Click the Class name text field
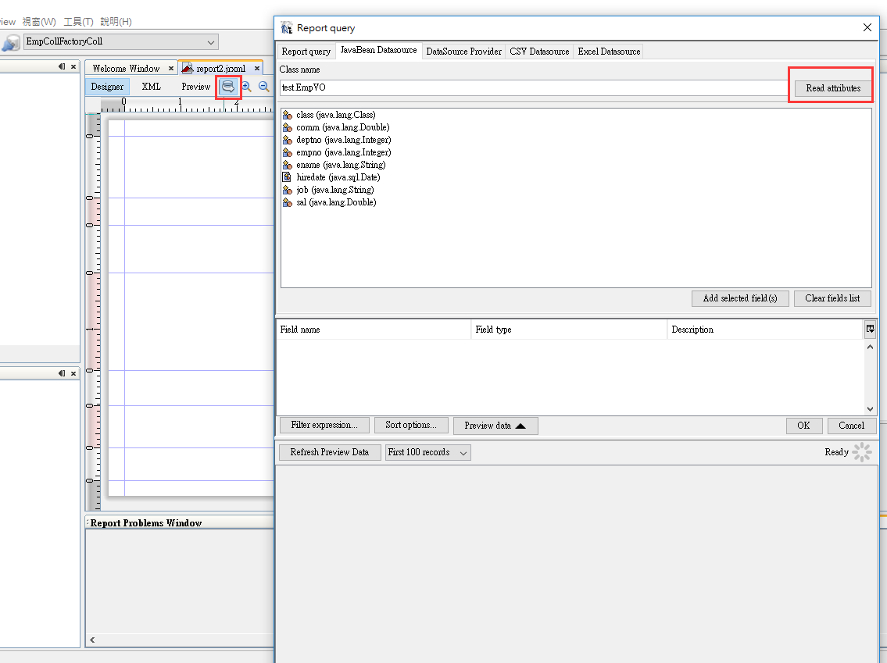Screen dimensions: 887x663 click(531, 87)
